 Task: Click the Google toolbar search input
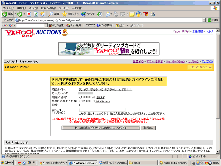point(30,25)
